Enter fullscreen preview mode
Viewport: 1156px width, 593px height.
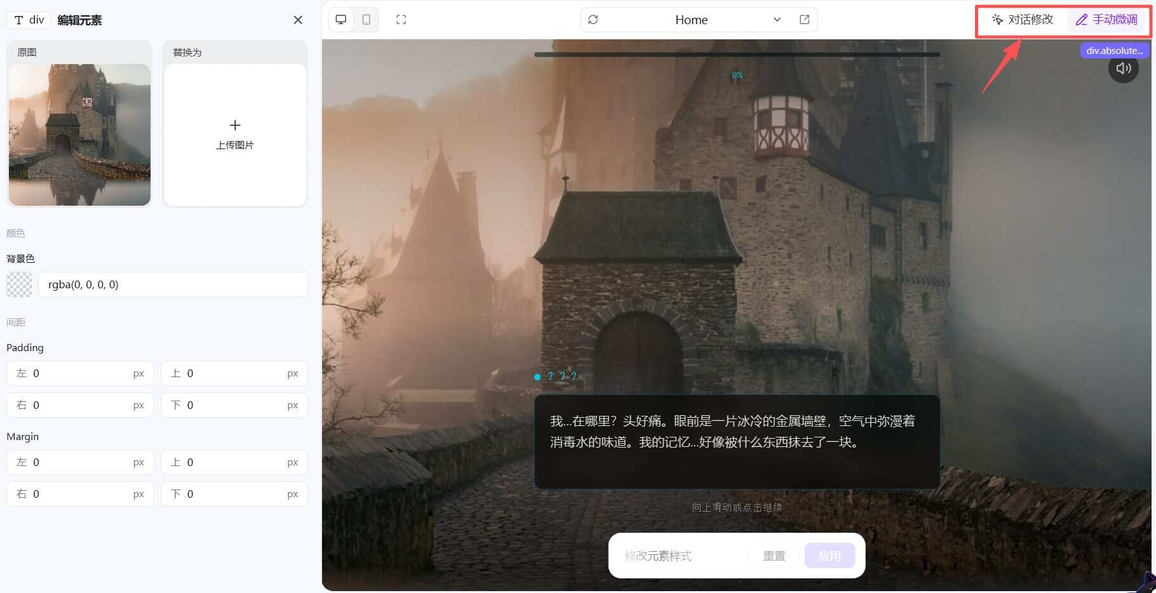pyautogui.click(x=401, y=20)
